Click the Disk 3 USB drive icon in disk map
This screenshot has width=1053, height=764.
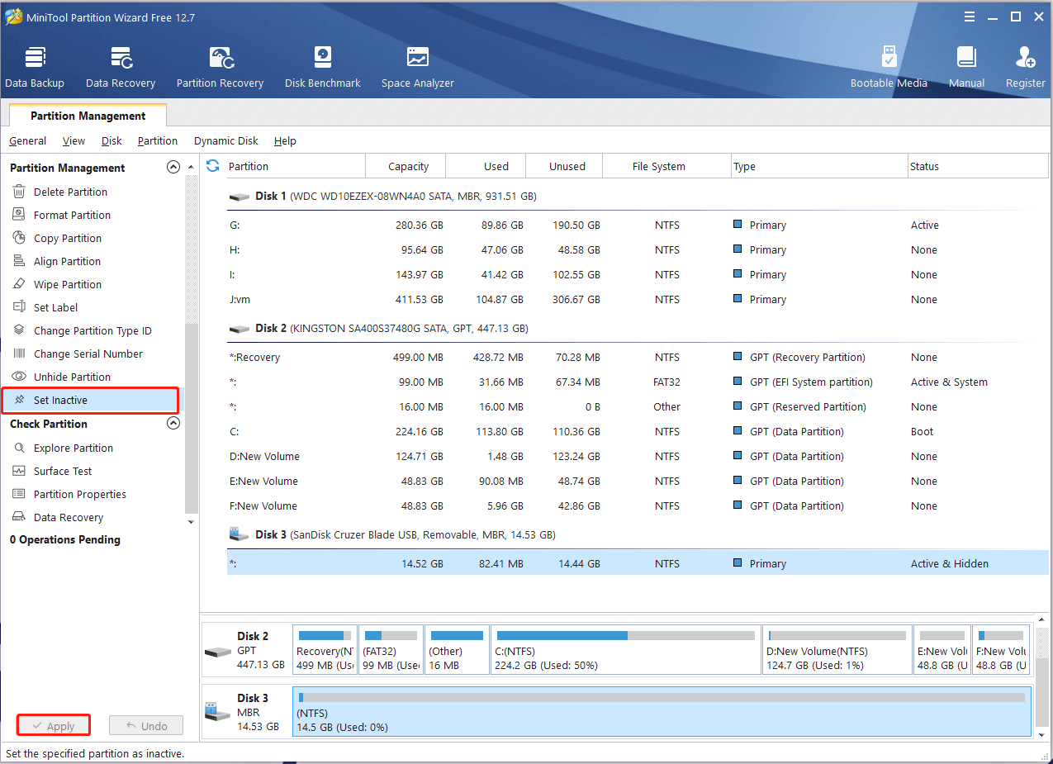[216, 711]
